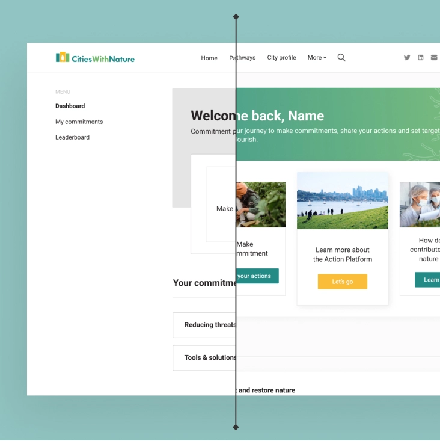Click the woman in garden photo
The width and height of the screenshot is (440, 441).
click(x=261, y=205)
